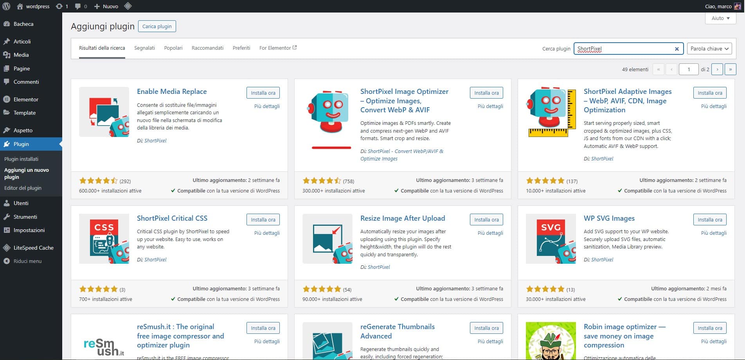Switch to the Segnalati tab
745x360 pixels.
144,48
